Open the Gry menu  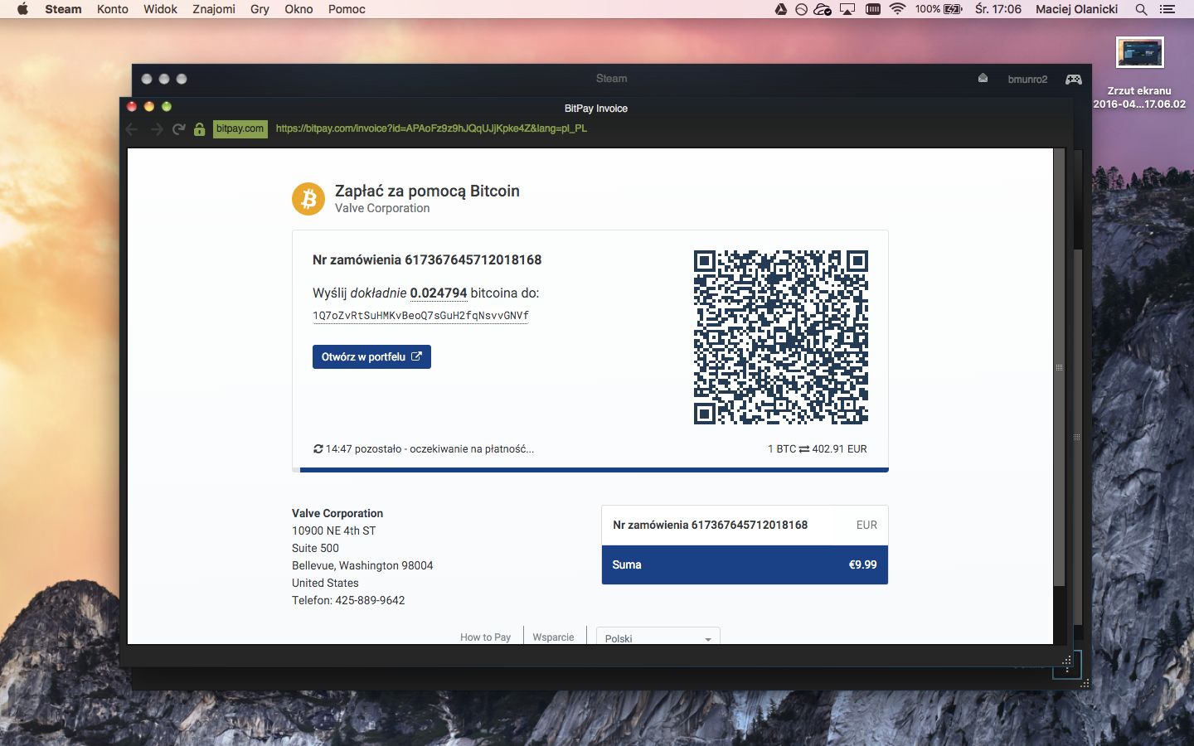point(260,9)
